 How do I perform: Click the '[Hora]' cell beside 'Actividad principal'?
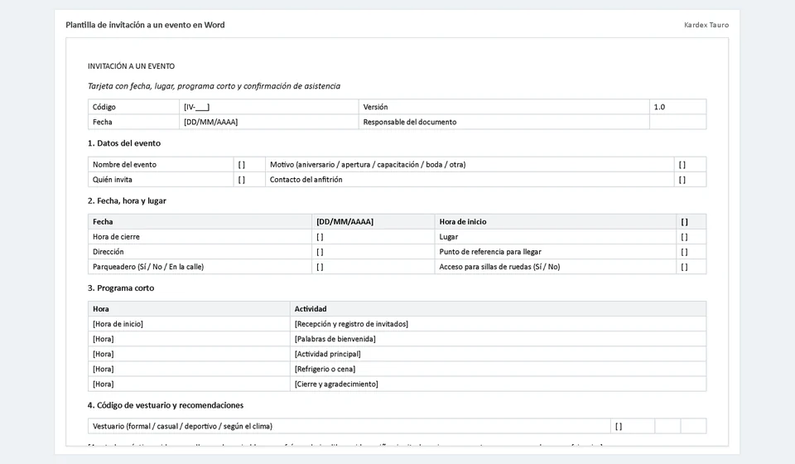pos(189,354)
